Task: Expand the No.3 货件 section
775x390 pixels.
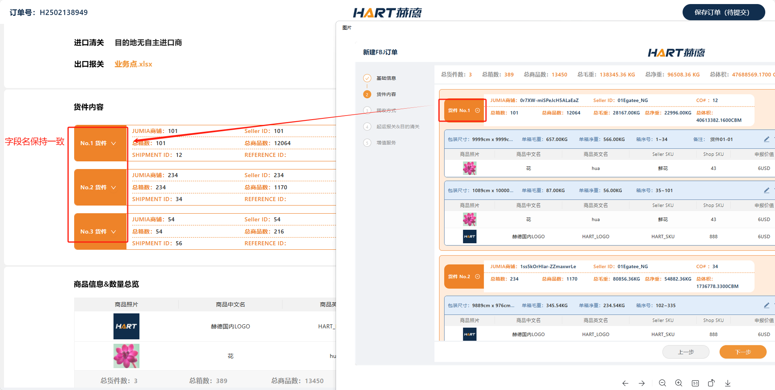Action: (x=113, y=231)
